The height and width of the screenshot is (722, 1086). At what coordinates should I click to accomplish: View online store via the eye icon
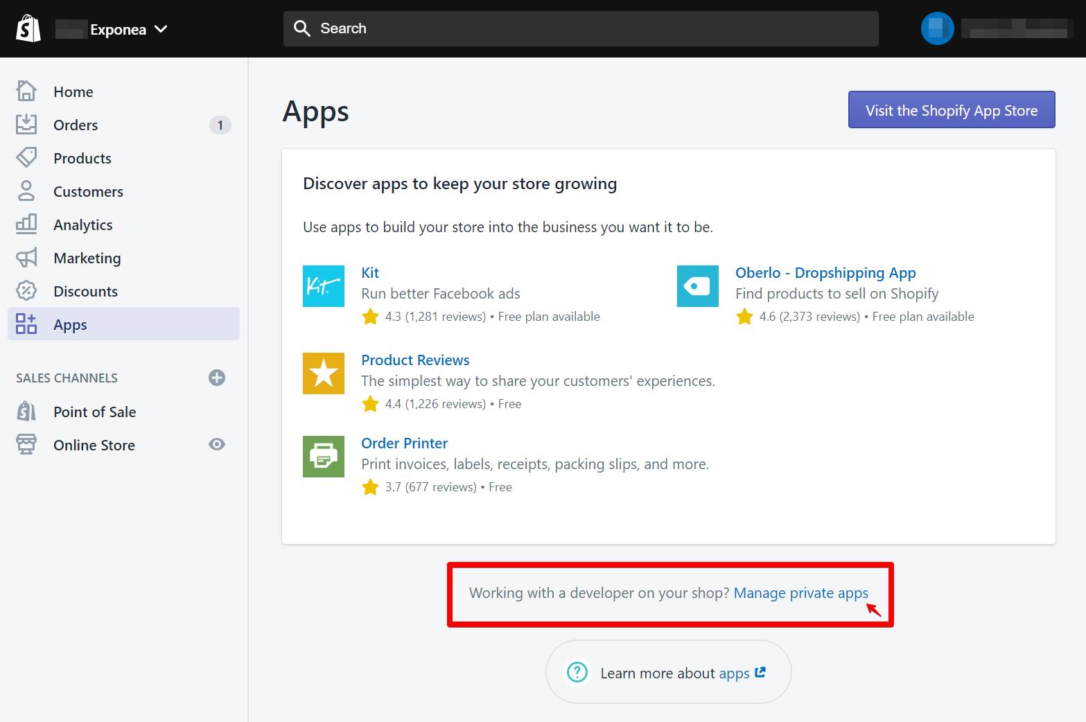tap(217, 444)
